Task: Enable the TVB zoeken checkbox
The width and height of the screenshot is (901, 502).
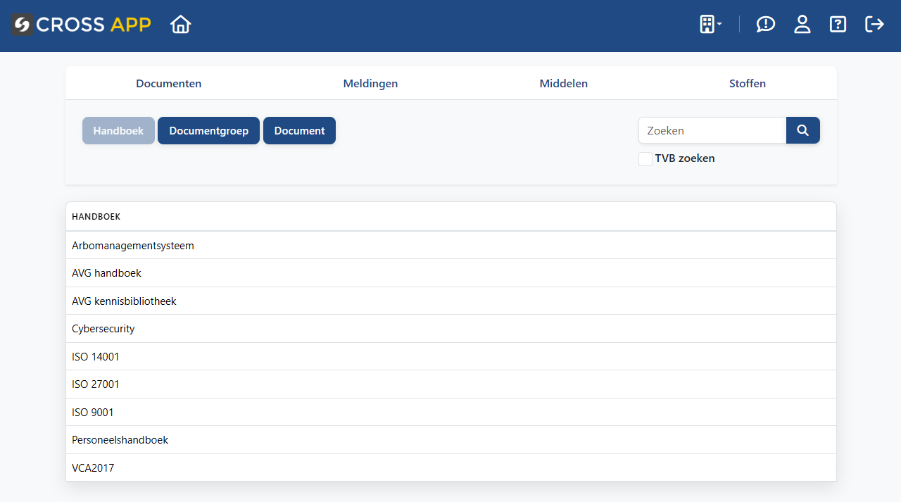Action: (645, 159)
